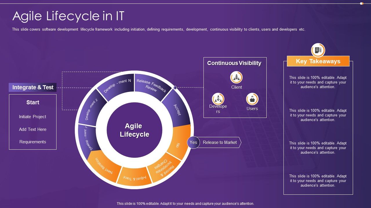Select the Developers label text
The image size is (371, 208).
click(x=218, y=109)
